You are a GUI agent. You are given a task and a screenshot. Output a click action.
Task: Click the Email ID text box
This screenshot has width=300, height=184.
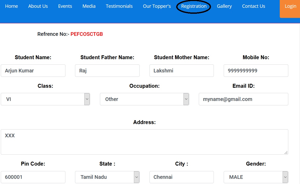point(243,99)
